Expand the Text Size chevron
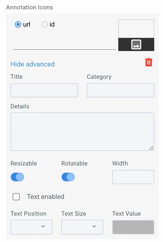 [94, 227]
